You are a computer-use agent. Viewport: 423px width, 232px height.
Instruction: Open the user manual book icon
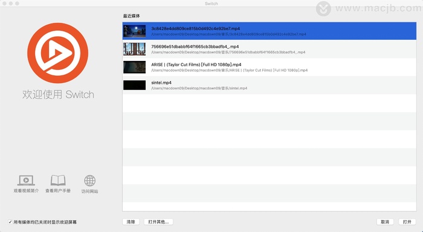[58, 180]
